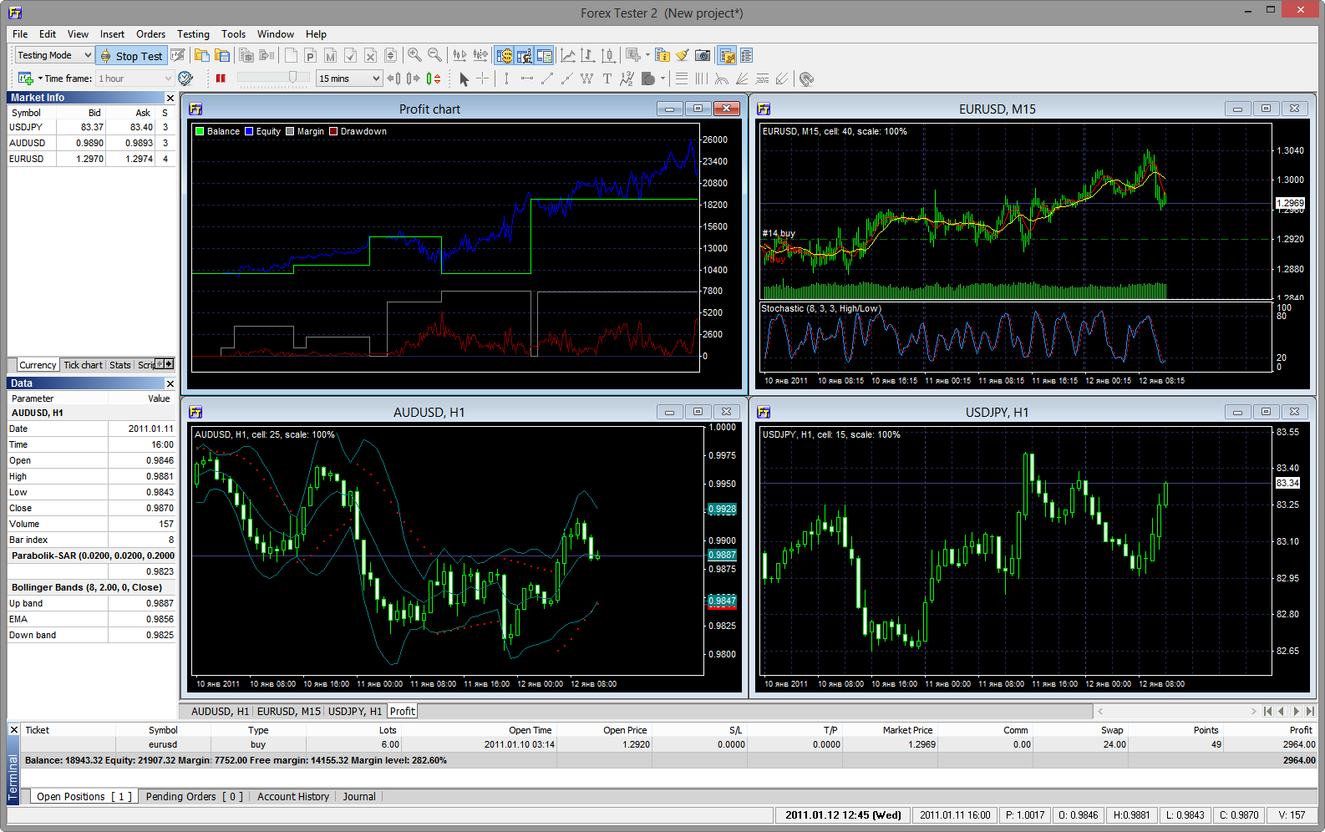
Task: Click the magnet snap mode icon
Action: [x=806, y=79]
